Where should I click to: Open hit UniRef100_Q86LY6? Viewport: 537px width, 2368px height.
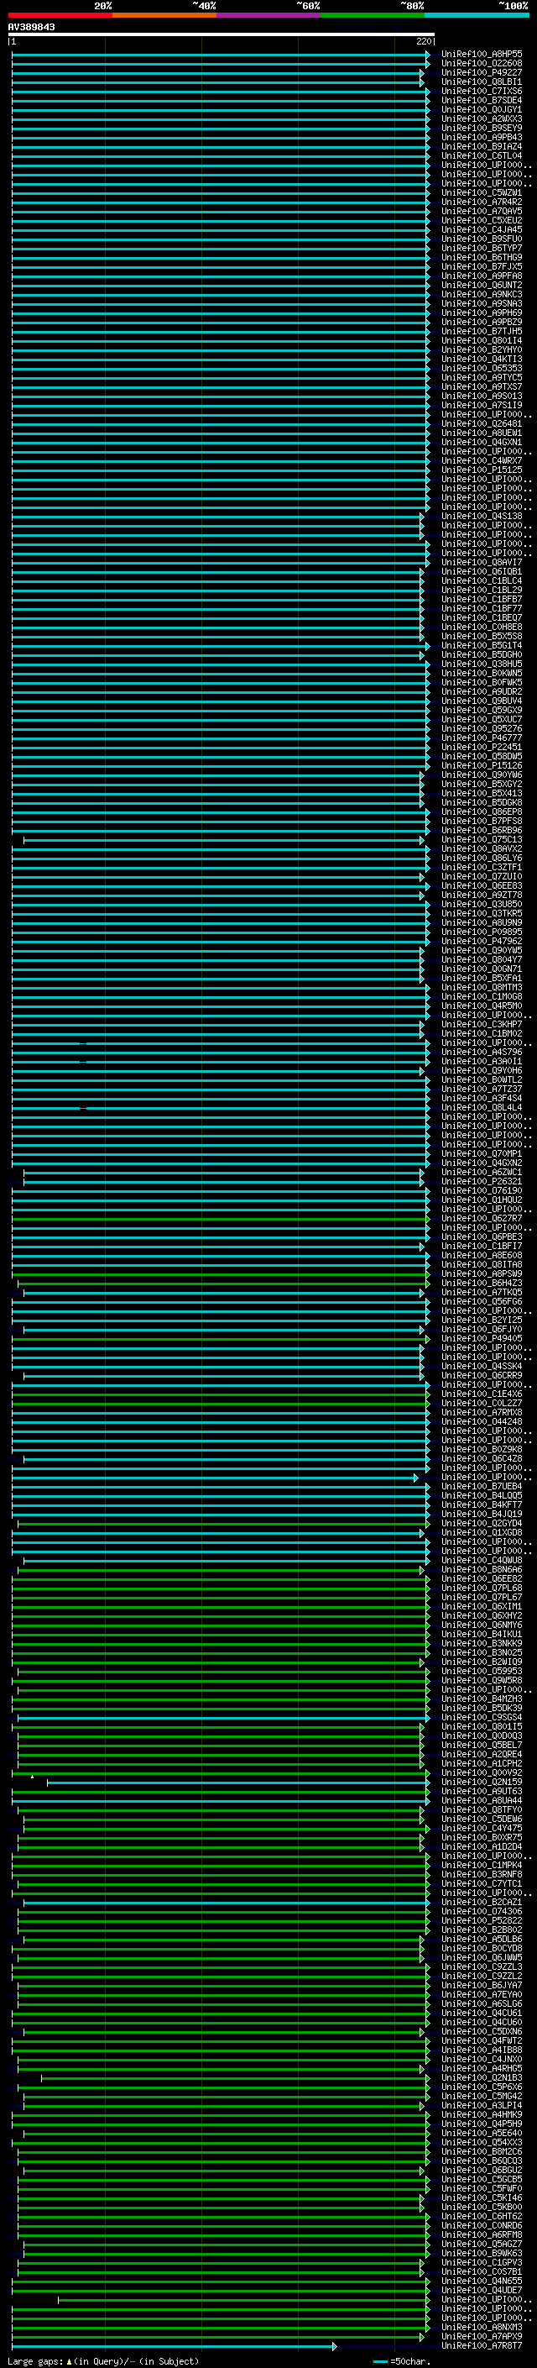tap(481, 858)
